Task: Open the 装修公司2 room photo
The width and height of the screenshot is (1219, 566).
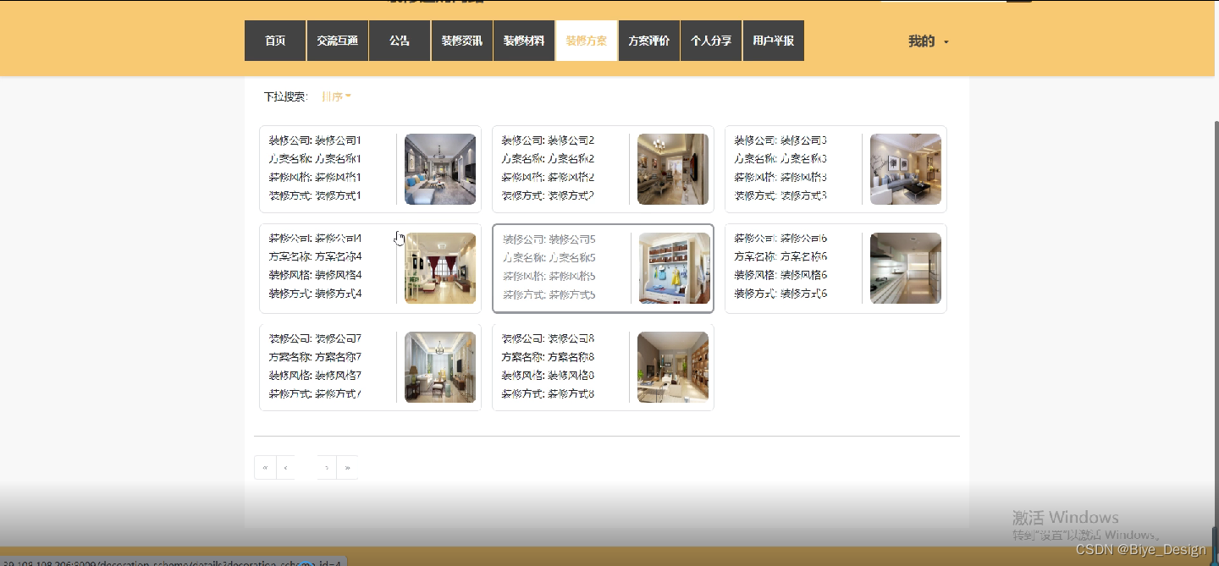Action: tap(673, 169)
